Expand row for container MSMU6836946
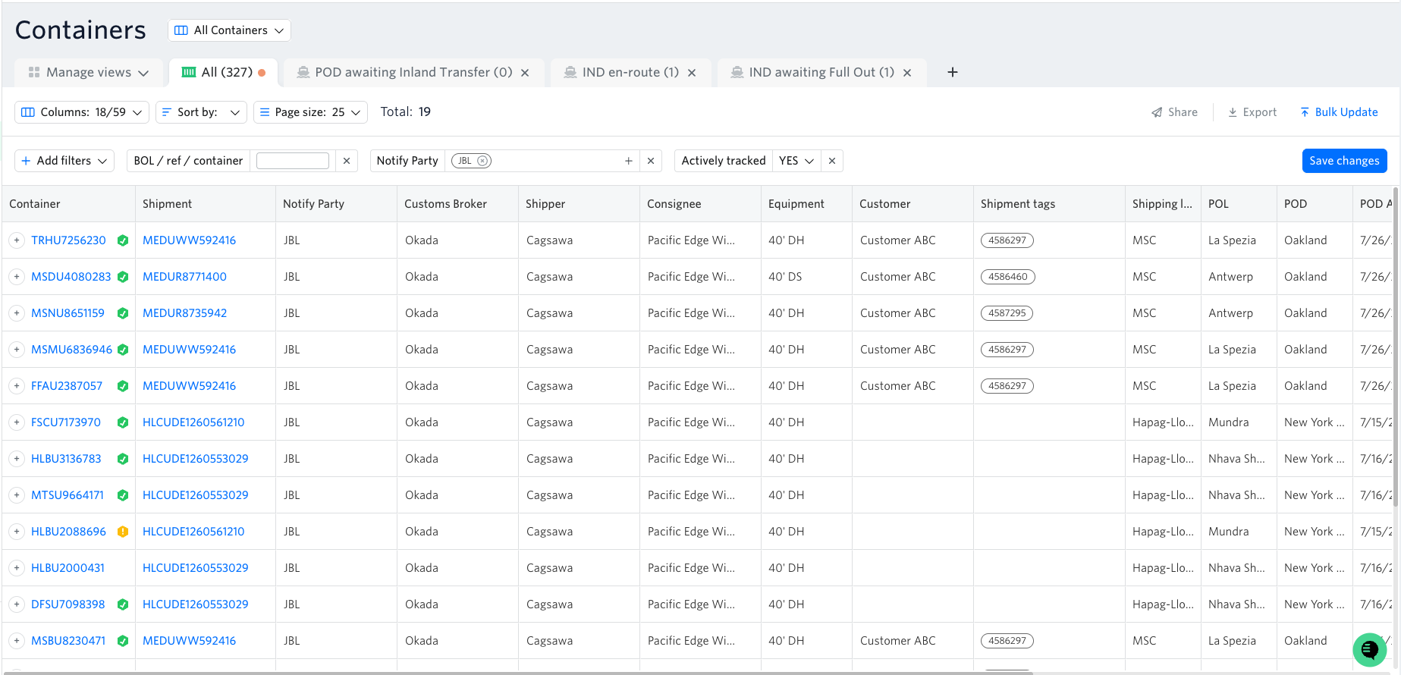This screenshot has width=1401, height=675. 17,350
